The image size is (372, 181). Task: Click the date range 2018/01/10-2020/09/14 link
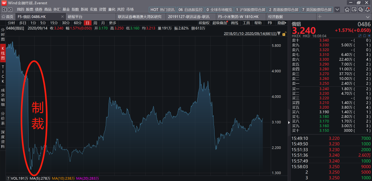point(250,34)
